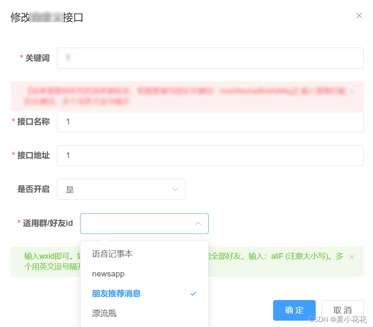
Task: Collapse the 适用群/好友id dropdown
Action: click(x=144, y=224)
